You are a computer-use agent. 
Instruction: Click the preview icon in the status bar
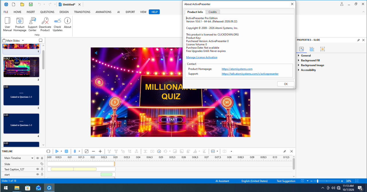coord(302,181)
